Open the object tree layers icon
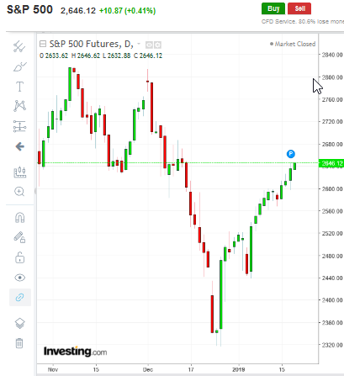This screenshot has height=376, width=344. pos(19,323)
